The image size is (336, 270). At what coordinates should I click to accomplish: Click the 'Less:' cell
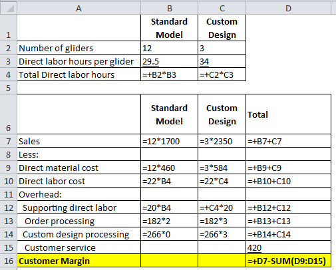(79, 154)
